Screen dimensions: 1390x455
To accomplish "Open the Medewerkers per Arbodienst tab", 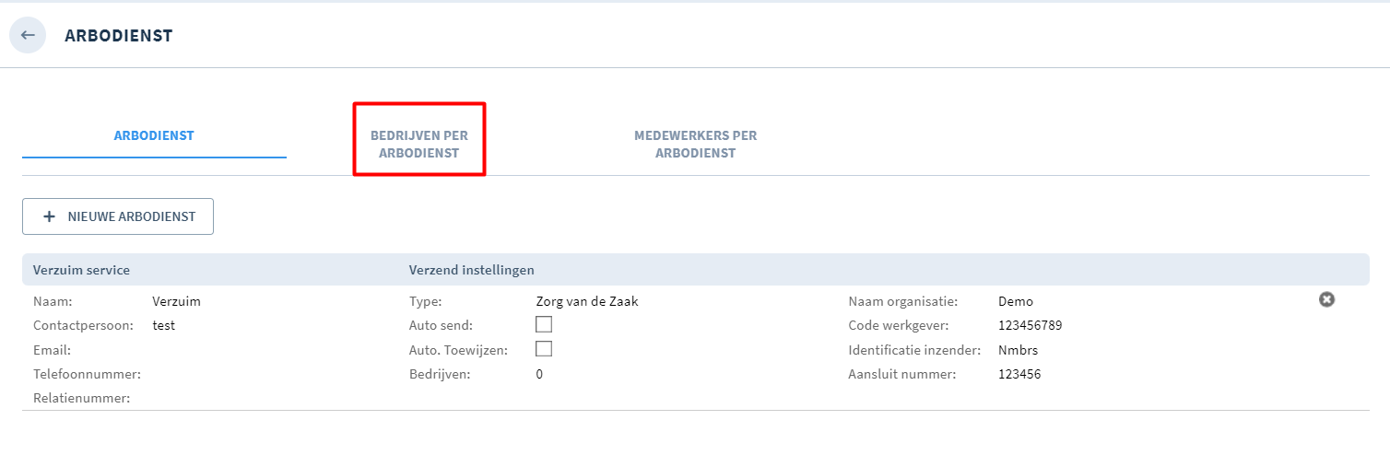I will (x=696, y=144).
